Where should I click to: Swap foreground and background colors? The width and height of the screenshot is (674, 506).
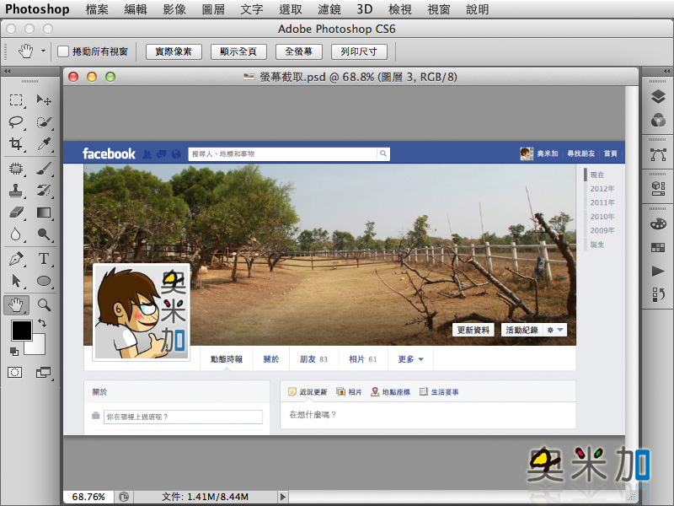click(41, 323)
